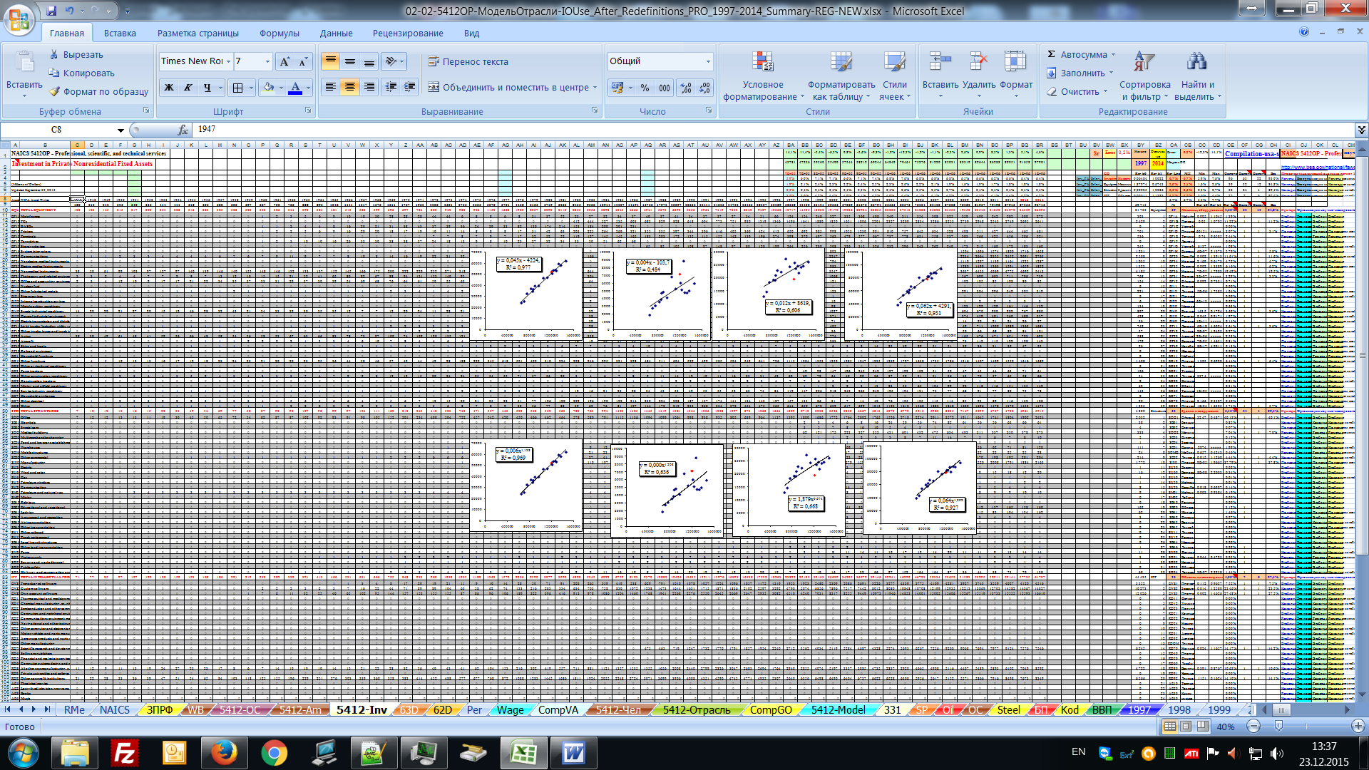1369x770 pixels.
Task: Click the increase font size icon
Action: pos(284,61)
